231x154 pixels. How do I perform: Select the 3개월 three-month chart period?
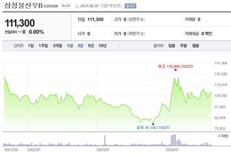tap(57, 45)
